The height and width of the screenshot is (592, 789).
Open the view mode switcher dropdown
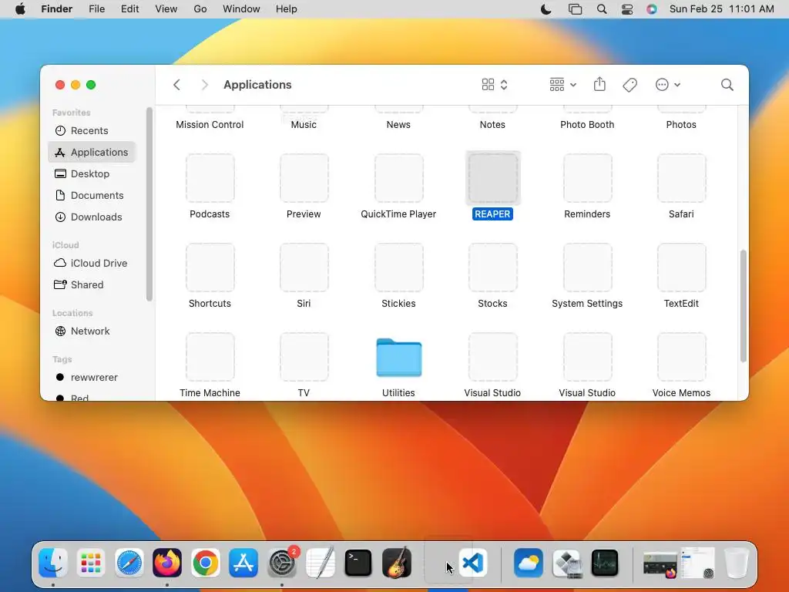(x=495, y=85)
